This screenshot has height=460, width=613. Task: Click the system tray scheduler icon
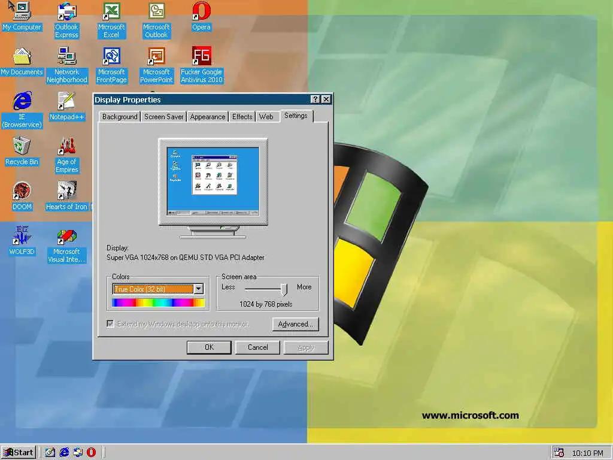[x=559, y=453]
